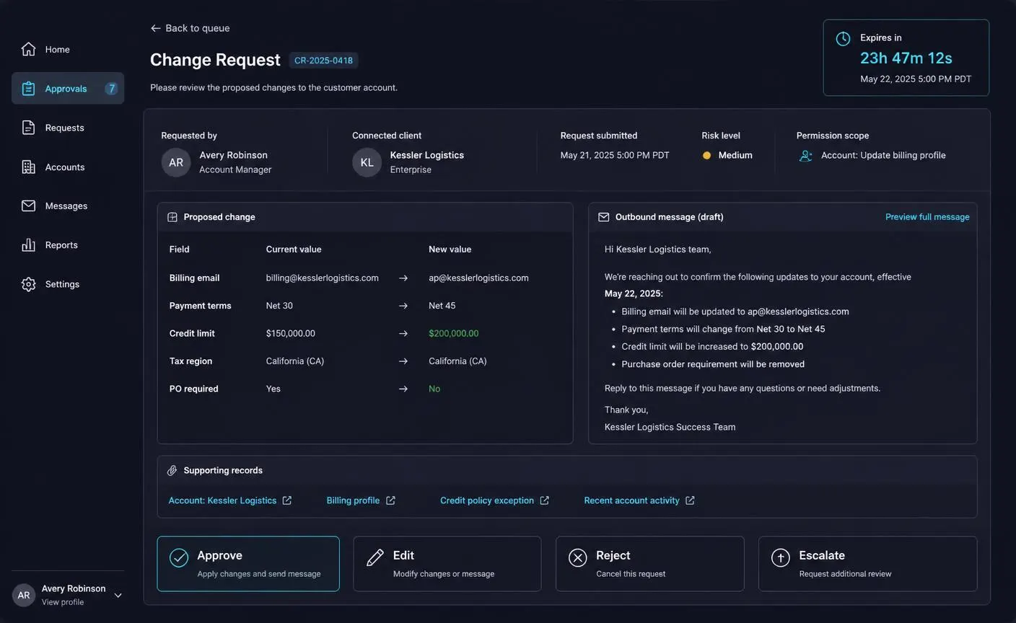Click external link icon next to Account: Kessler Logistics
This screenshot has width=1016, height=623.
(x=286, y=500)
